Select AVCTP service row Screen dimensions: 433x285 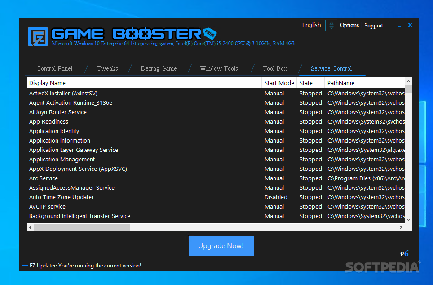tap(216, 206)
